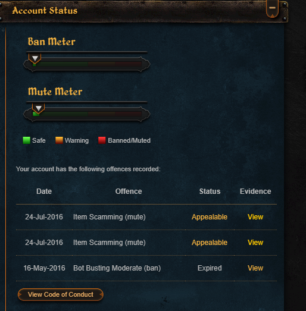The height and width of the screenshot is (311, 306).
Task: View evidence for first Item Scamming offence
Action: pyautogui.click(x=255, y=217)
